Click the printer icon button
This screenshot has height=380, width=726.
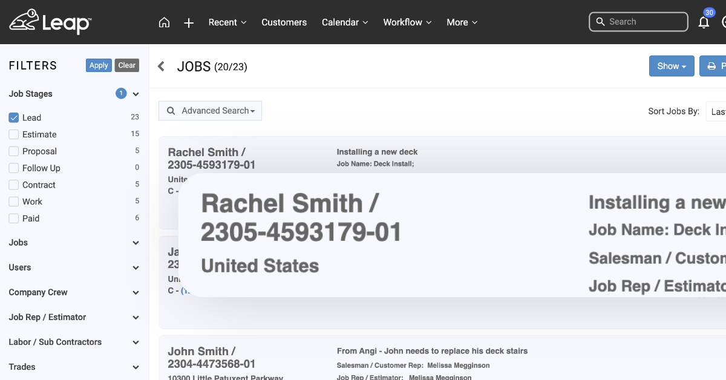tap(713, 66)
